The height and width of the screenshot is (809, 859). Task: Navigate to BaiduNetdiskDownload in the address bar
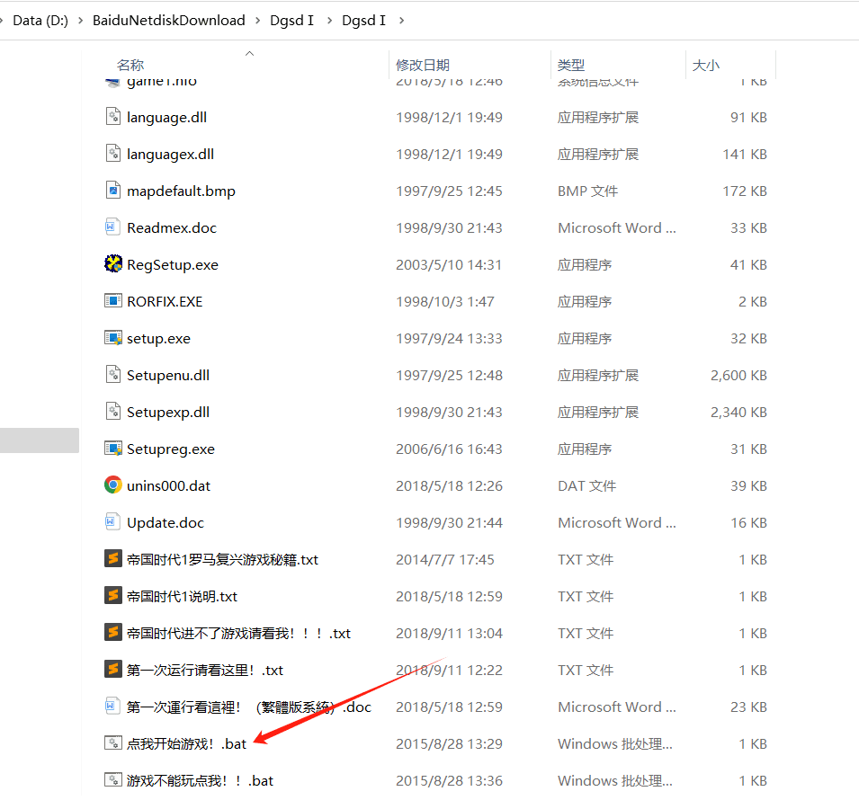click(168, 20)
